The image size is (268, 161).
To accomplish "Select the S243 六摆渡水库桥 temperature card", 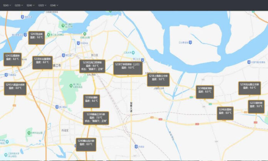I will [x=15, y=88].
